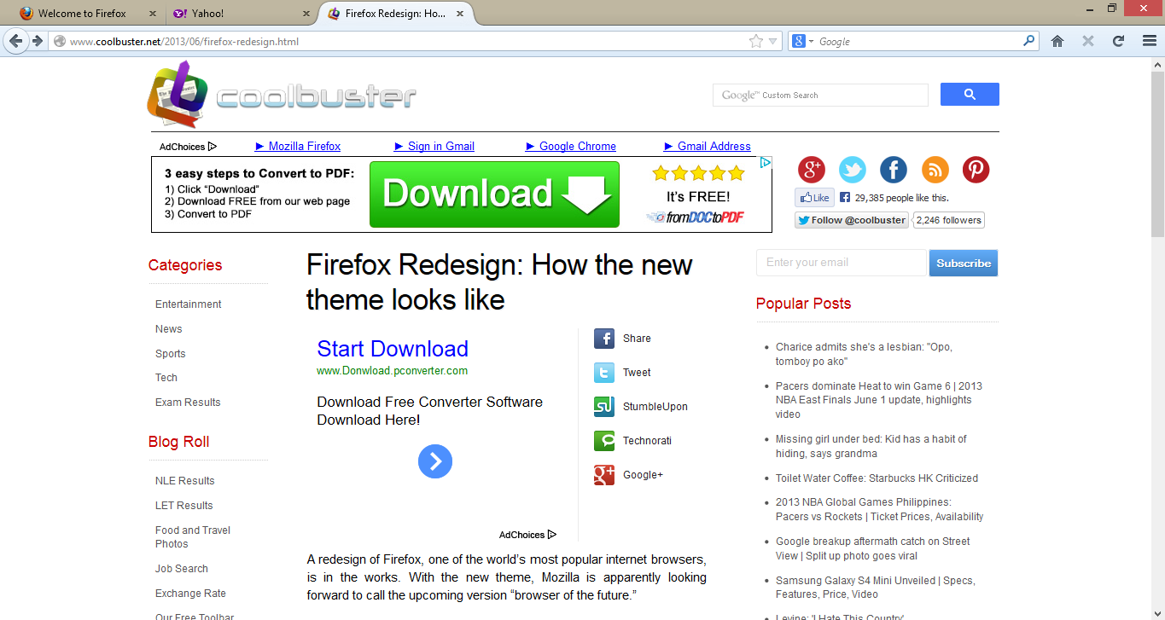Open the Google Chrome ad link
The image size is (1165, 620).
tap(571, 147)
